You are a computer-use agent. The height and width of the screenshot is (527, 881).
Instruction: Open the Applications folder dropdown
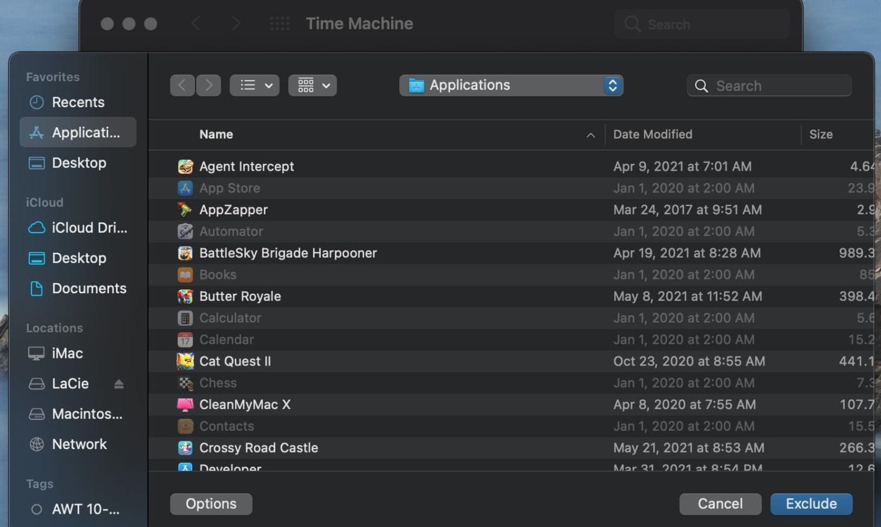click(511, 85)
